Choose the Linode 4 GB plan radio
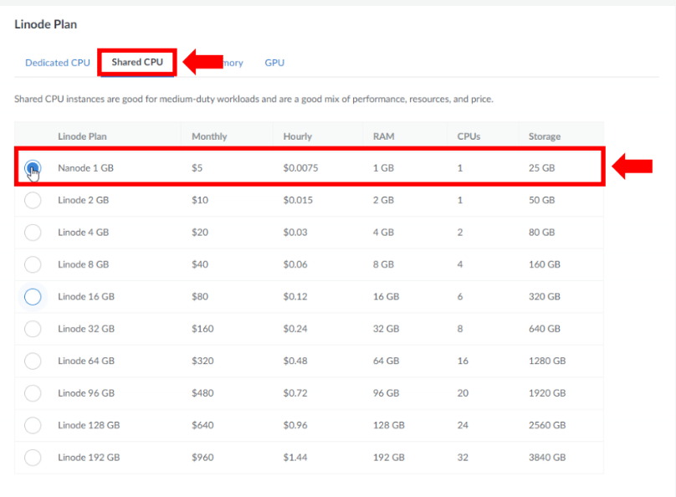 [x=33, y=233]
